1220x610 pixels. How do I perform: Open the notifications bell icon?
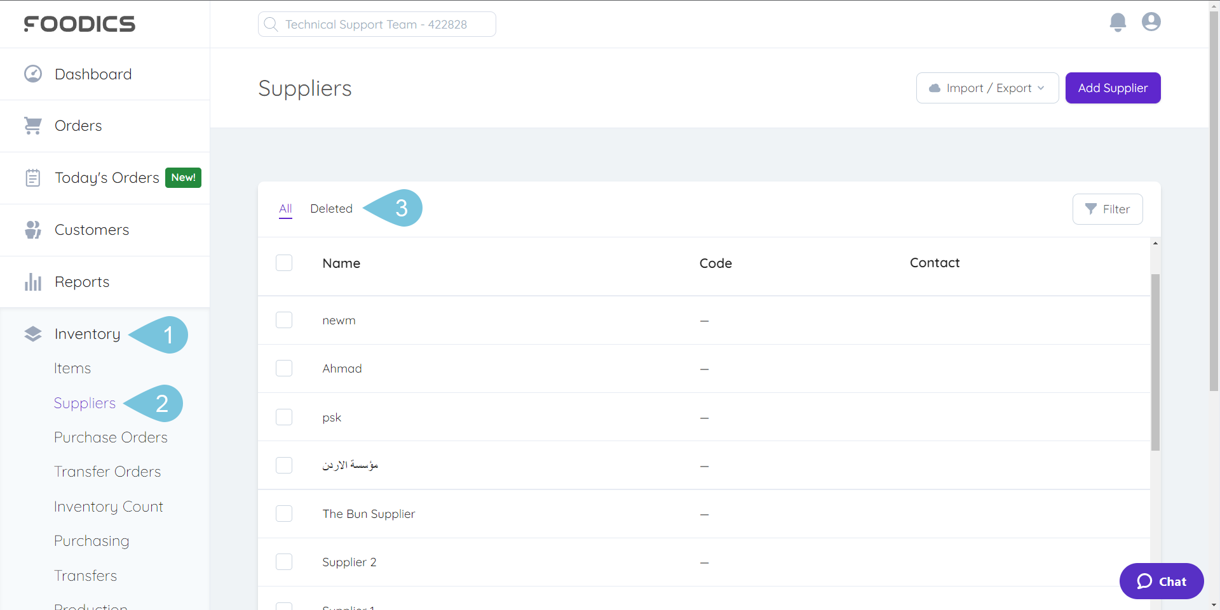(x=1118, y=22)
